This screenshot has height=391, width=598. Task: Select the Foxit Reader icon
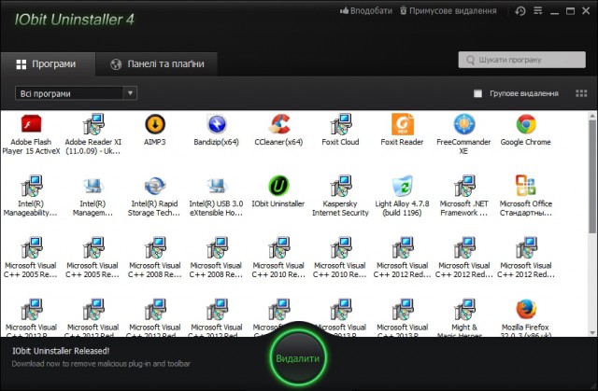tap(403, 124)
